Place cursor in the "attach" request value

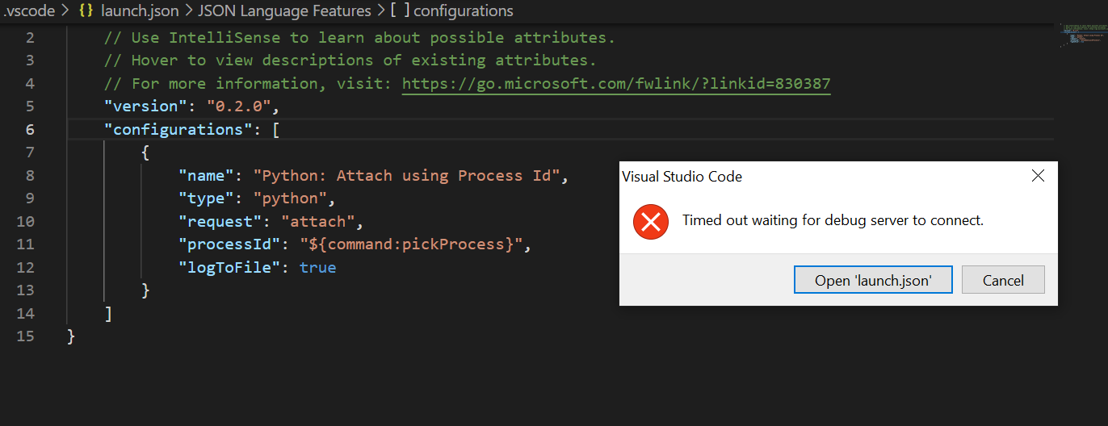[317, 221]
